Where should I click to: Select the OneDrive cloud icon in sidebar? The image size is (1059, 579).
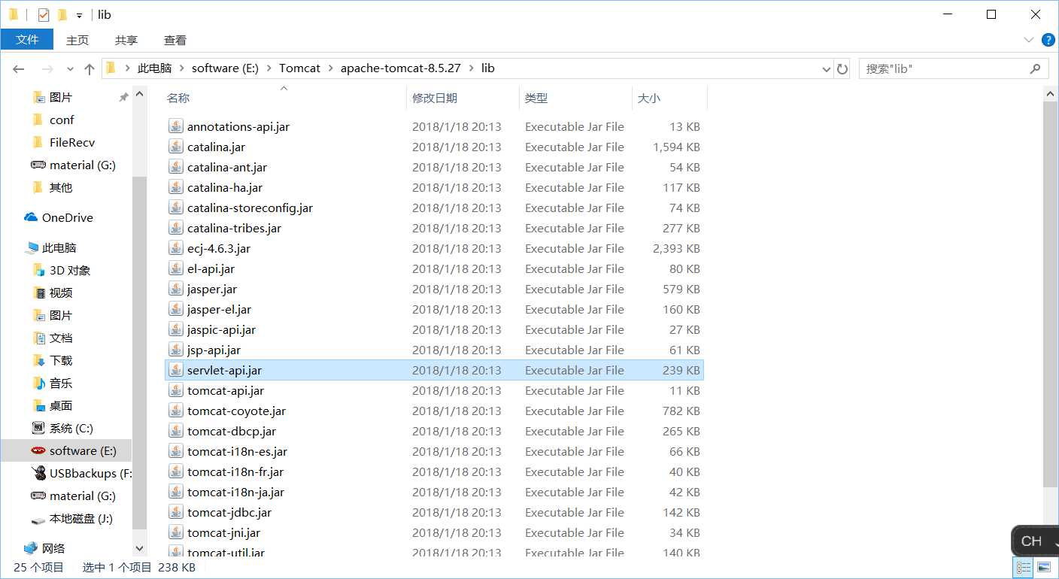31,217
